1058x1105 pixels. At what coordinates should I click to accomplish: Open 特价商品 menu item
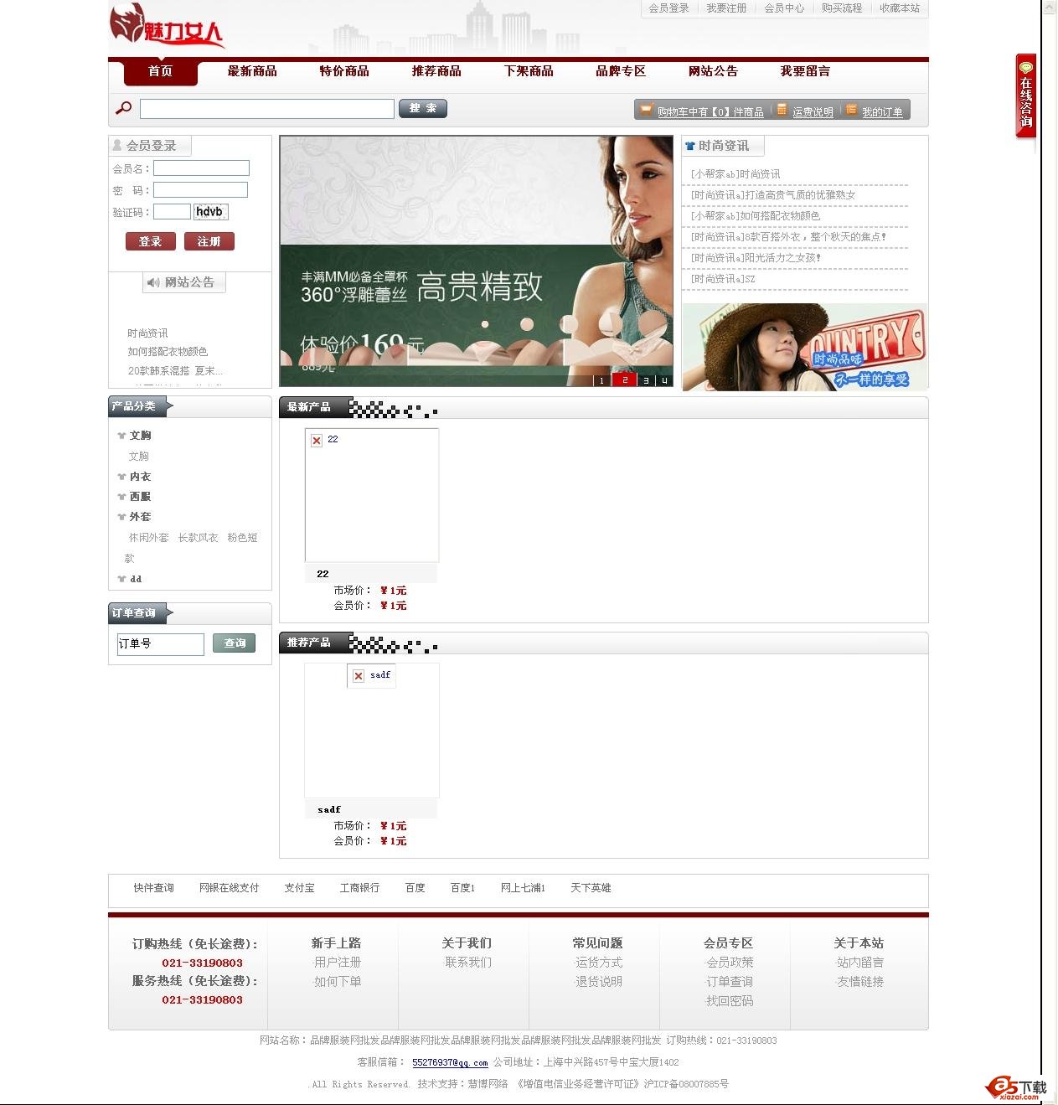click(344, 71)
